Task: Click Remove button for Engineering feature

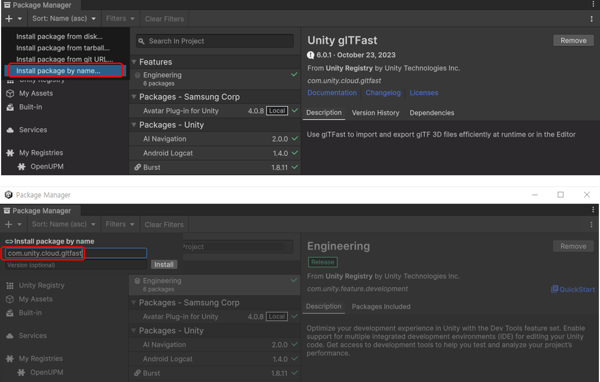Action: pyautogui.click(x=573, y=246)
